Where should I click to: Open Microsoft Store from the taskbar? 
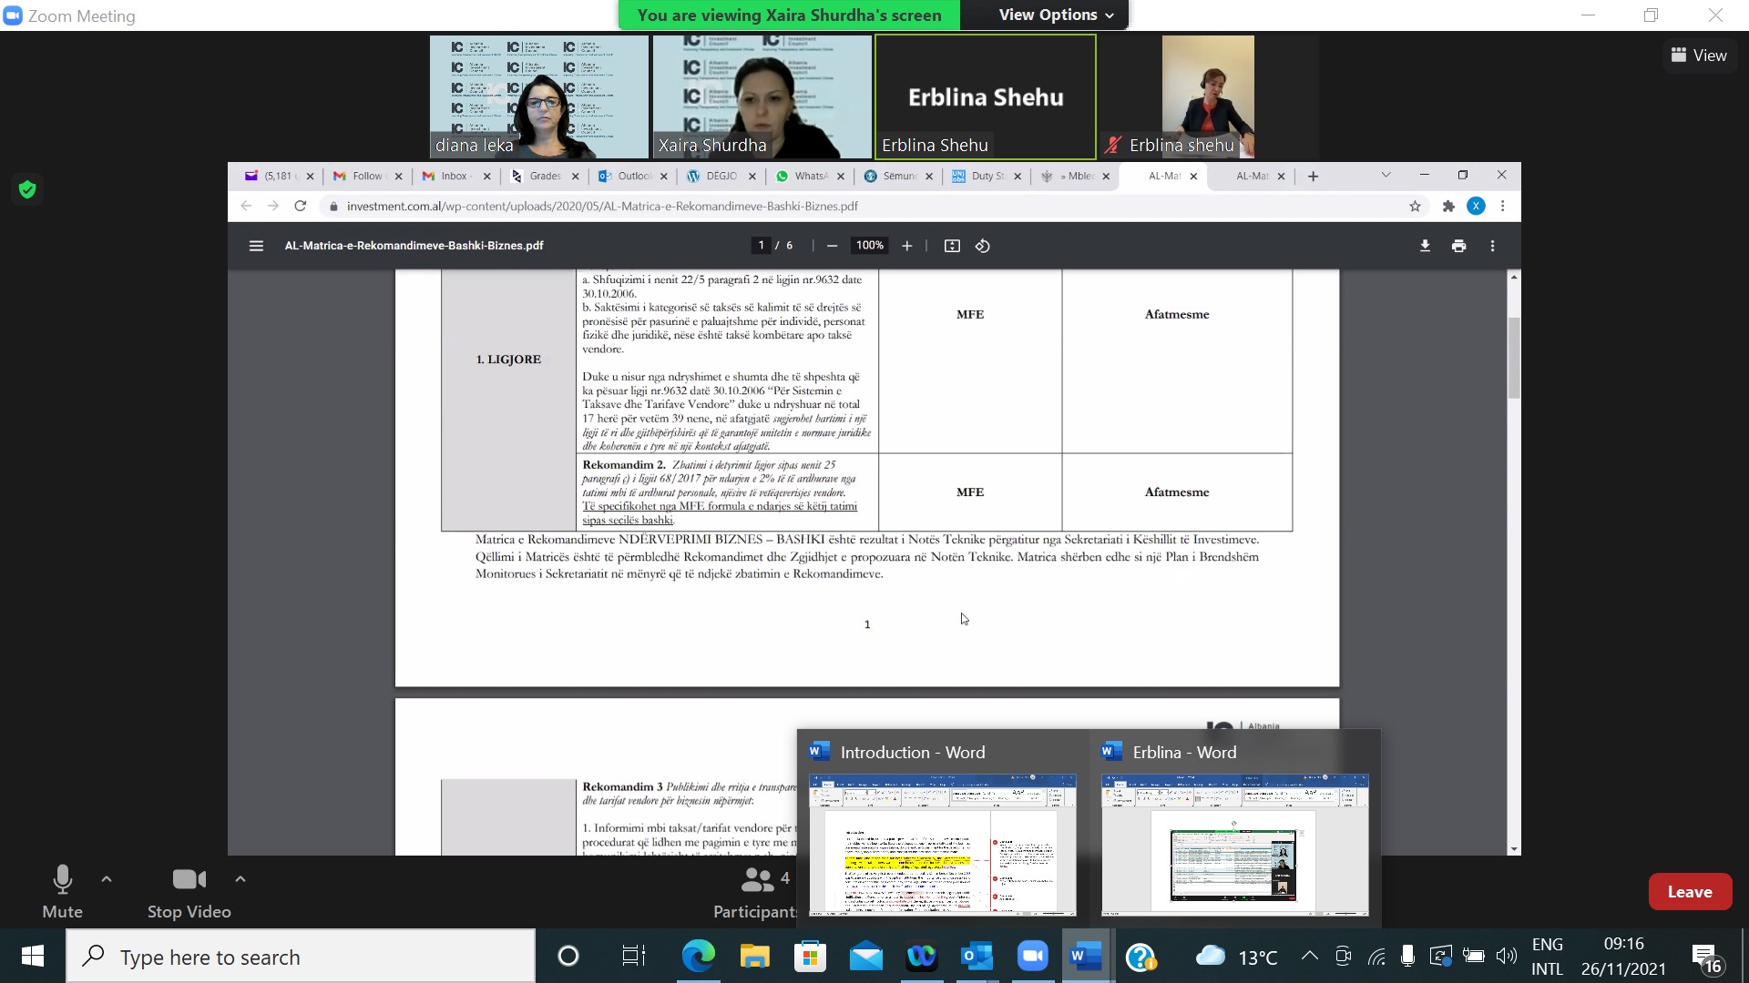point(810,957)
